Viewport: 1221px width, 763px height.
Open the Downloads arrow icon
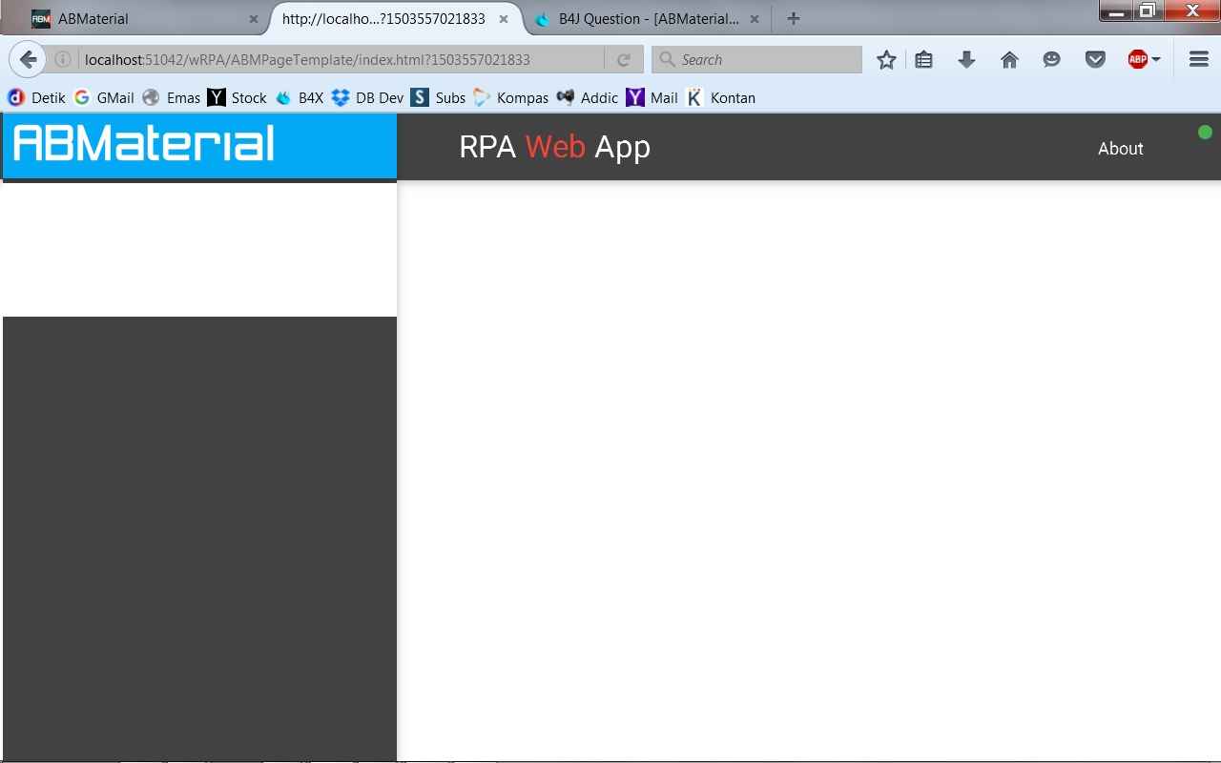pyautogui.click(x=966, y=59)
